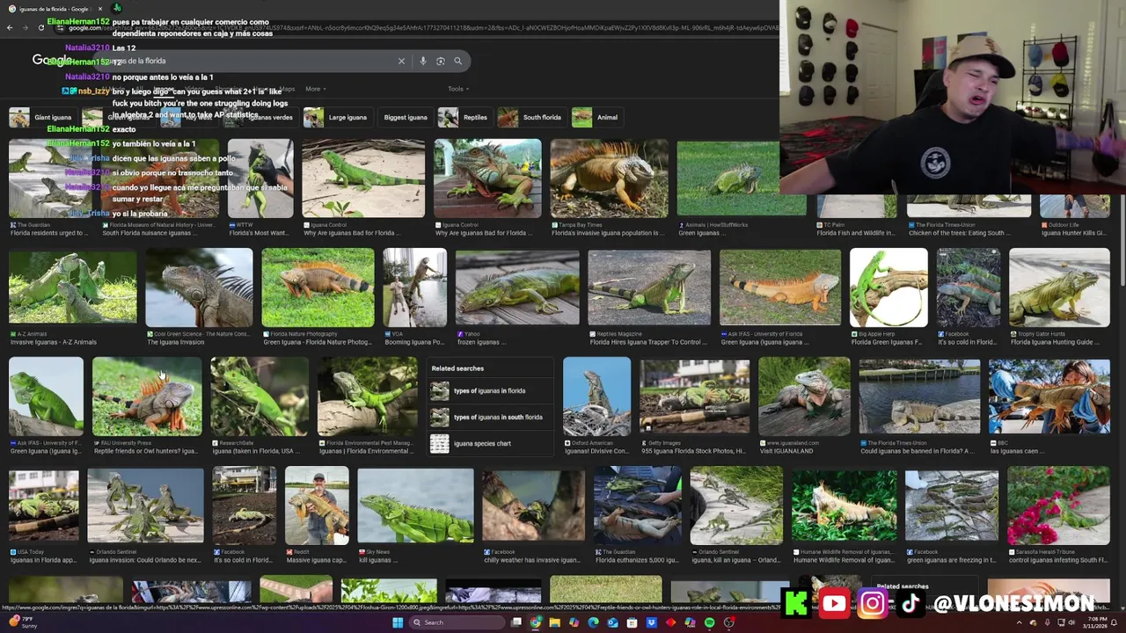Clear the Google search box text
Screen dimensions: 1126x633
pos(401,62)
